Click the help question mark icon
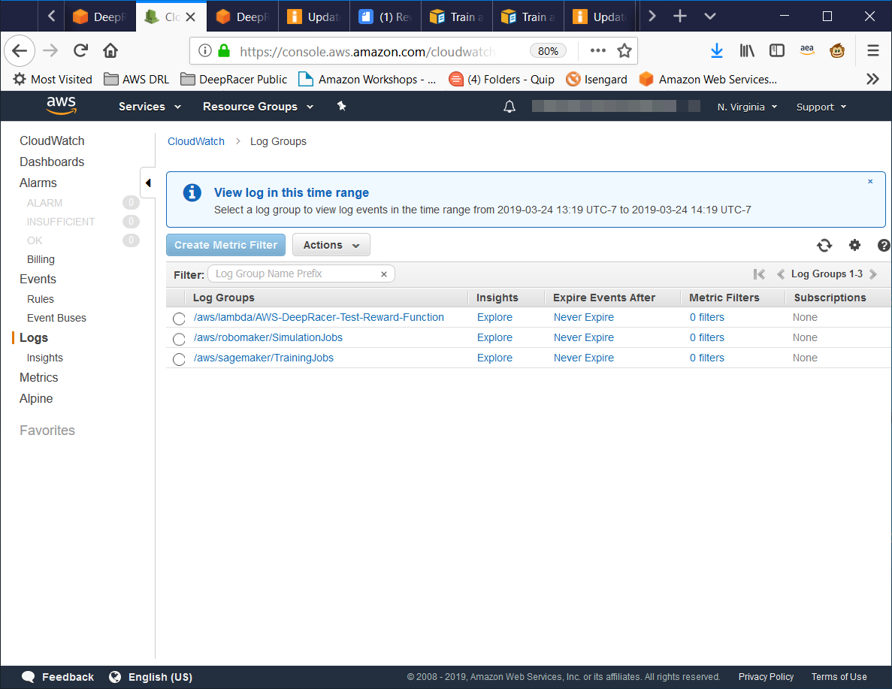 coord(884,245)
